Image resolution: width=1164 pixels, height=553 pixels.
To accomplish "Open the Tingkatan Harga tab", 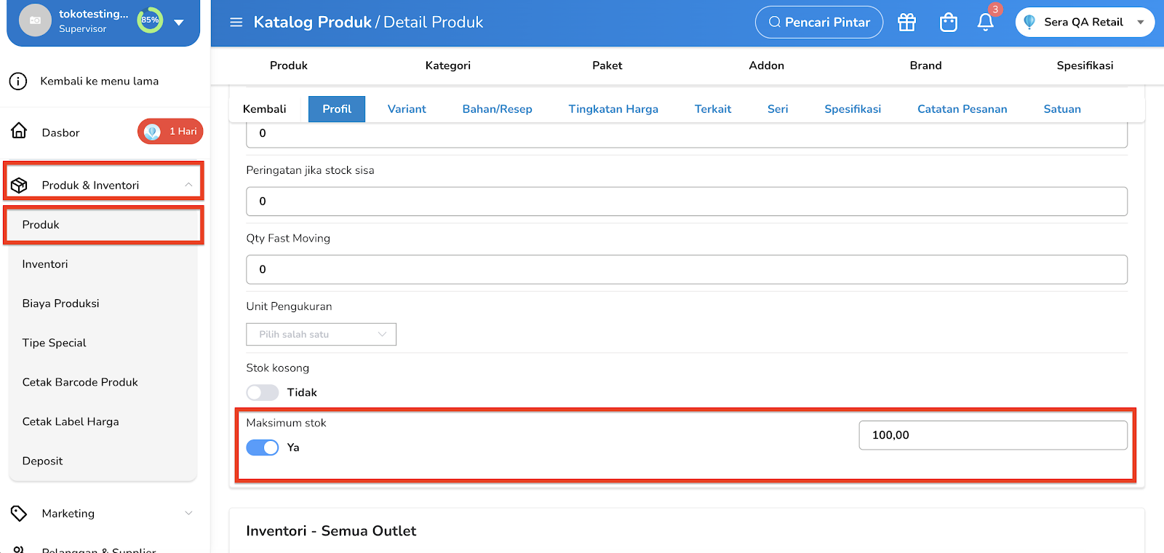I will click(613, 109).
